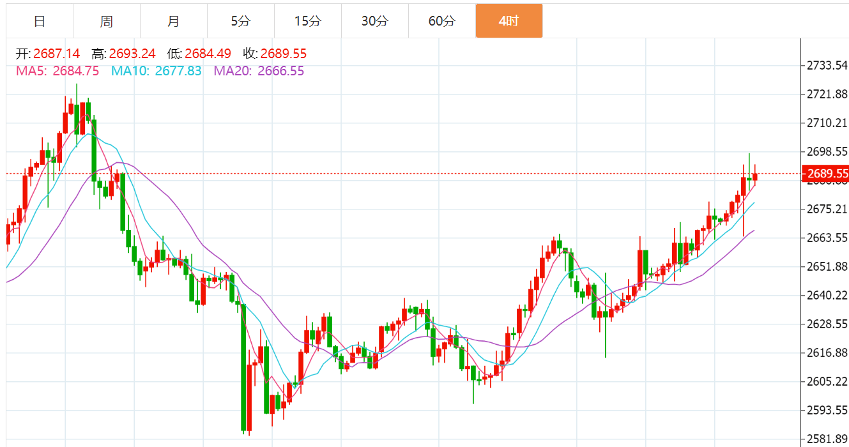Screen dimensions: 849x447
Task: Click the highlighted 4时 tab
Action: 509,21
